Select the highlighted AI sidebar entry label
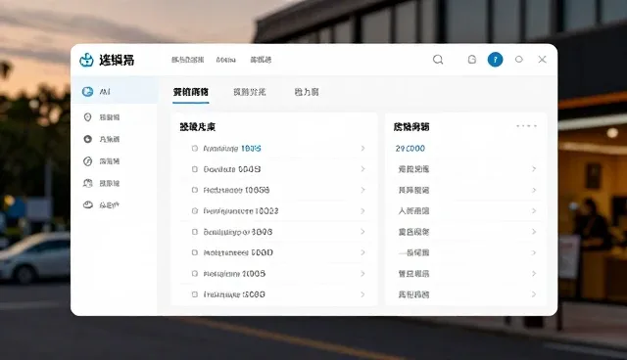This screenshot has height=360, width=627. tap(105, 92)
